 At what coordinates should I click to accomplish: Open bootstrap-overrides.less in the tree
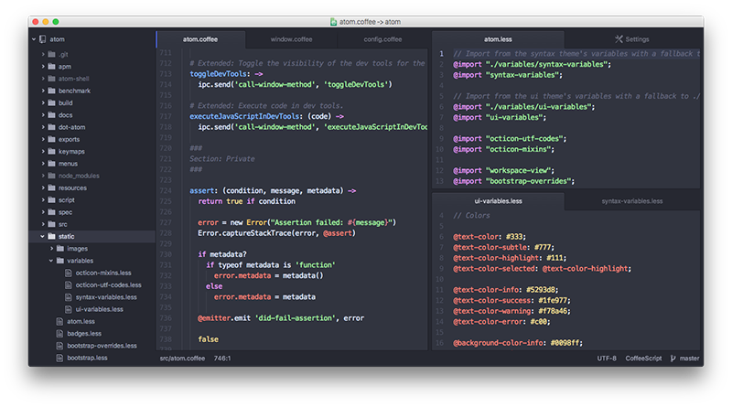tap(102, 345)
